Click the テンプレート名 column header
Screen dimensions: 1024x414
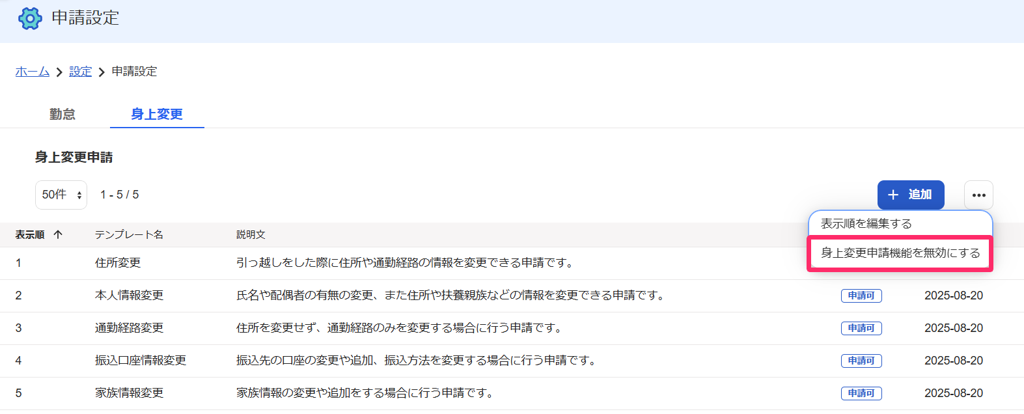(129, 234)
